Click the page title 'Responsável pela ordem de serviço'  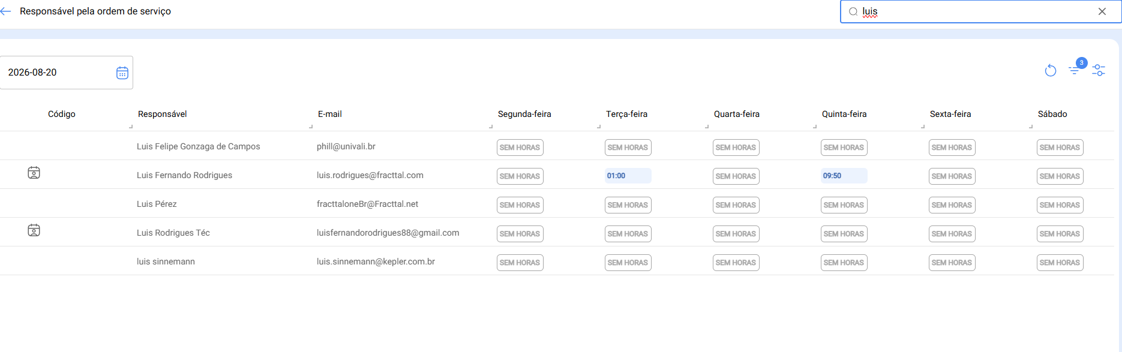click(95, 11)
